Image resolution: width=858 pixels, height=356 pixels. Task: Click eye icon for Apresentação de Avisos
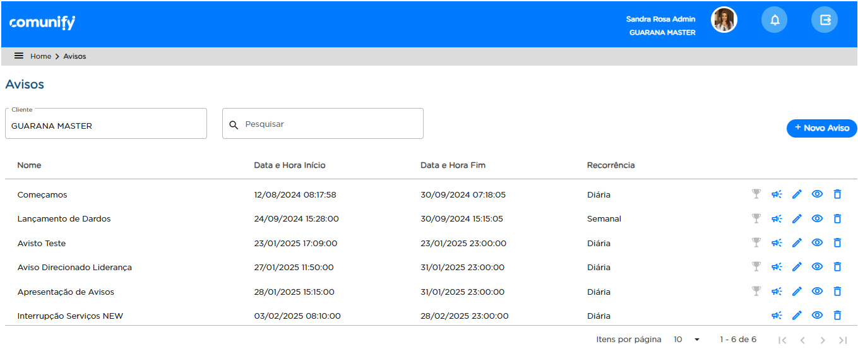[x=817, y=291]
